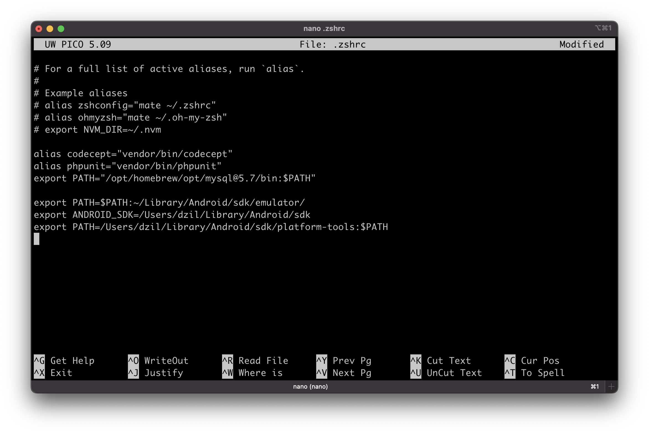Click the nano .zshrc window title
Viewport: 649px width, 434px height.
(324, 28)
